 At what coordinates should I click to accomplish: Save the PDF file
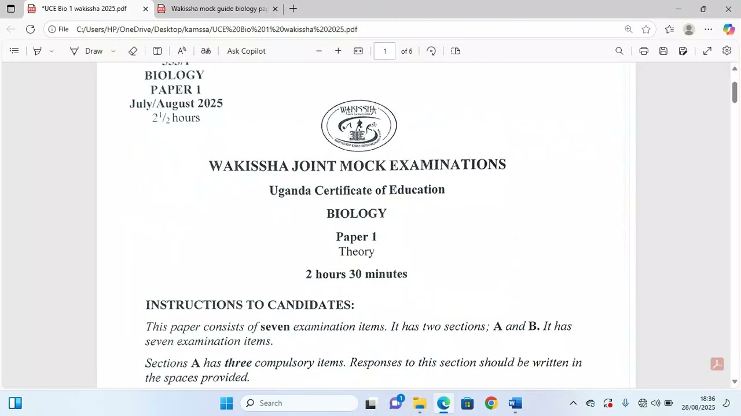click(x=663, y=51)
